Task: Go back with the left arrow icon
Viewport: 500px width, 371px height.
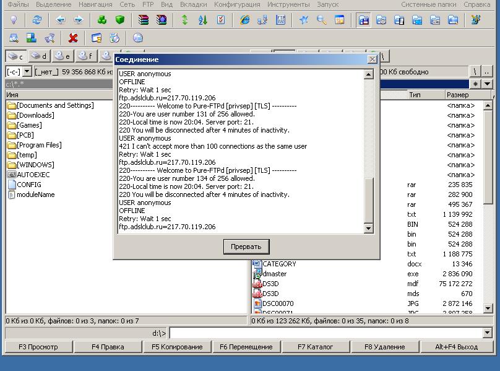Action: (60, 20)
